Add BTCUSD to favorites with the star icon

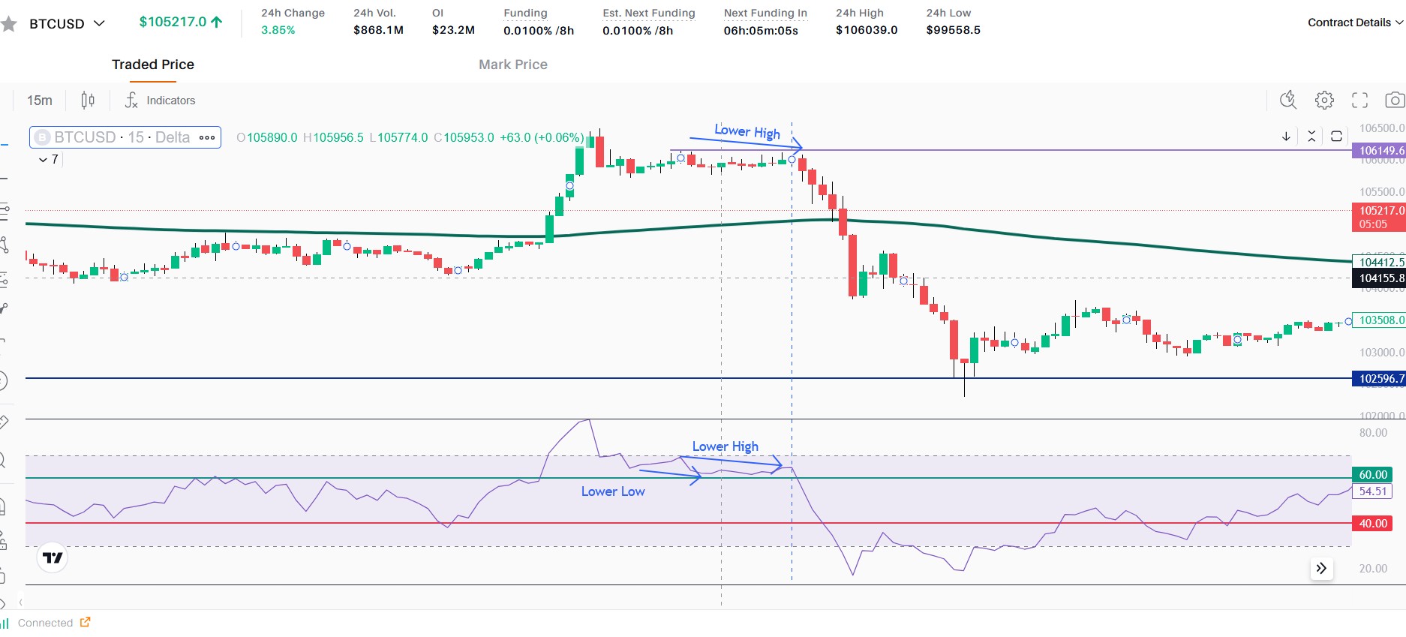(9, 24)
